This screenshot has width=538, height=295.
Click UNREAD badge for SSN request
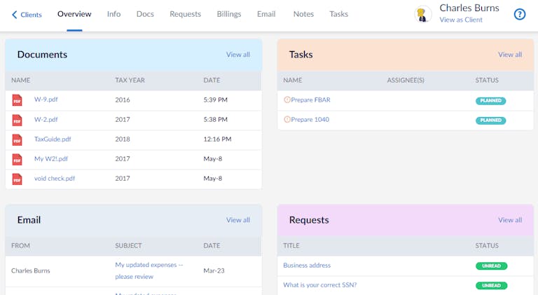coord(491,286)
